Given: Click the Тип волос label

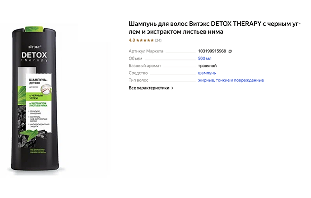Looking at the screenshot, I should click(138, 80).
